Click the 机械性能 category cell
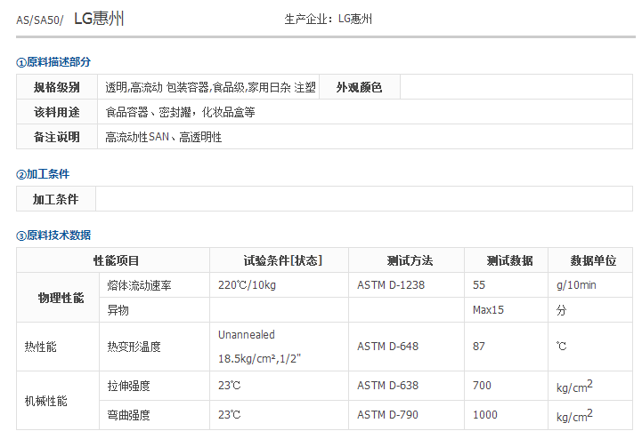This screenshot has width=642, height=447. coord(58,401)
